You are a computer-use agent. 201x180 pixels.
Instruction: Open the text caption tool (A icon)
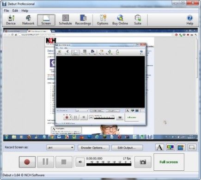(159, 147)
